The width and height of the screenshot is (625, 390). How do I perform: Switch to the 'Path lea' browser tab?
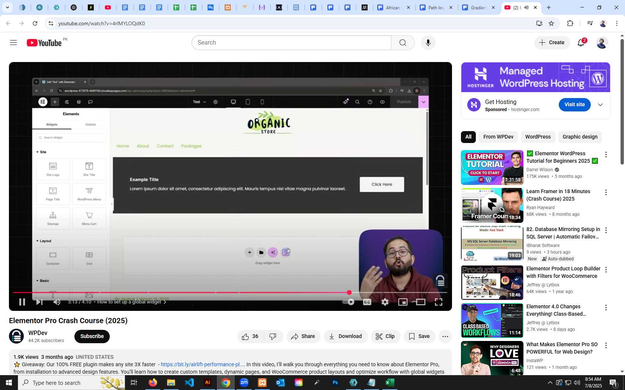(436, 7)
